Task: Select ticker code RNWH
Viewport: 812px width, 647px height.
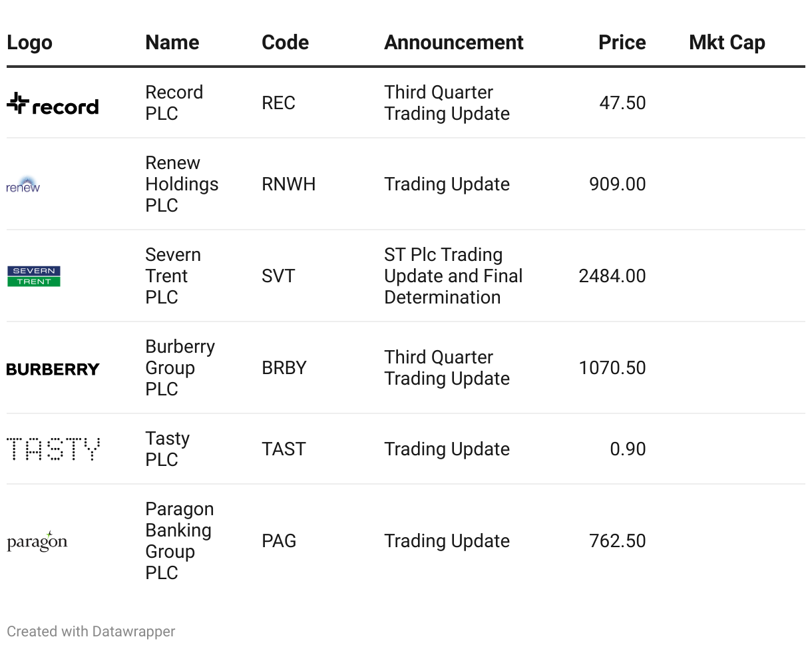Action: pos(288,184)
